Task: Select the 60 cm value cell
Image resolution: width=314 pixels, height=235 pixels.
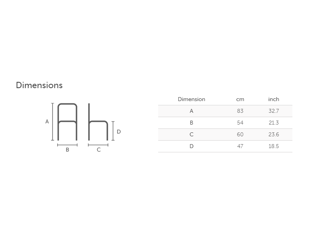Action: pos(240,134)
